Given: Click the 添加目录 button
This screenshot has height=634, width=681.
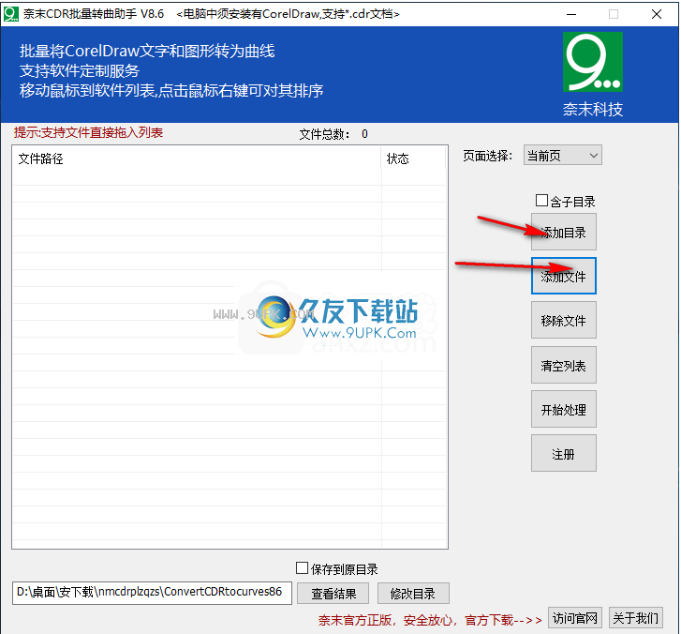Looking at the screenshot, I should point(563,232).
